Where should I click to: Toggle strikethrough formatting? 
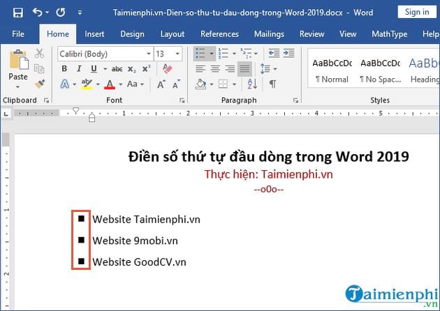pyautogui.click(x=117, y=69)
